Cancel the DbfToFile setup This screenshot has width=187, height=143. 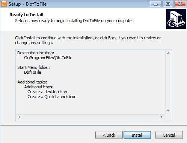tap(169, 135)
